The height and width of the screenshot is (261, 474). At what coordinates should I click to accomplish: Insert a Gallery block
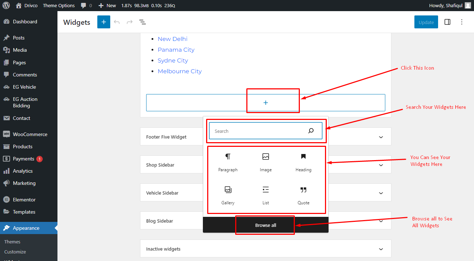tap(228, 195)
